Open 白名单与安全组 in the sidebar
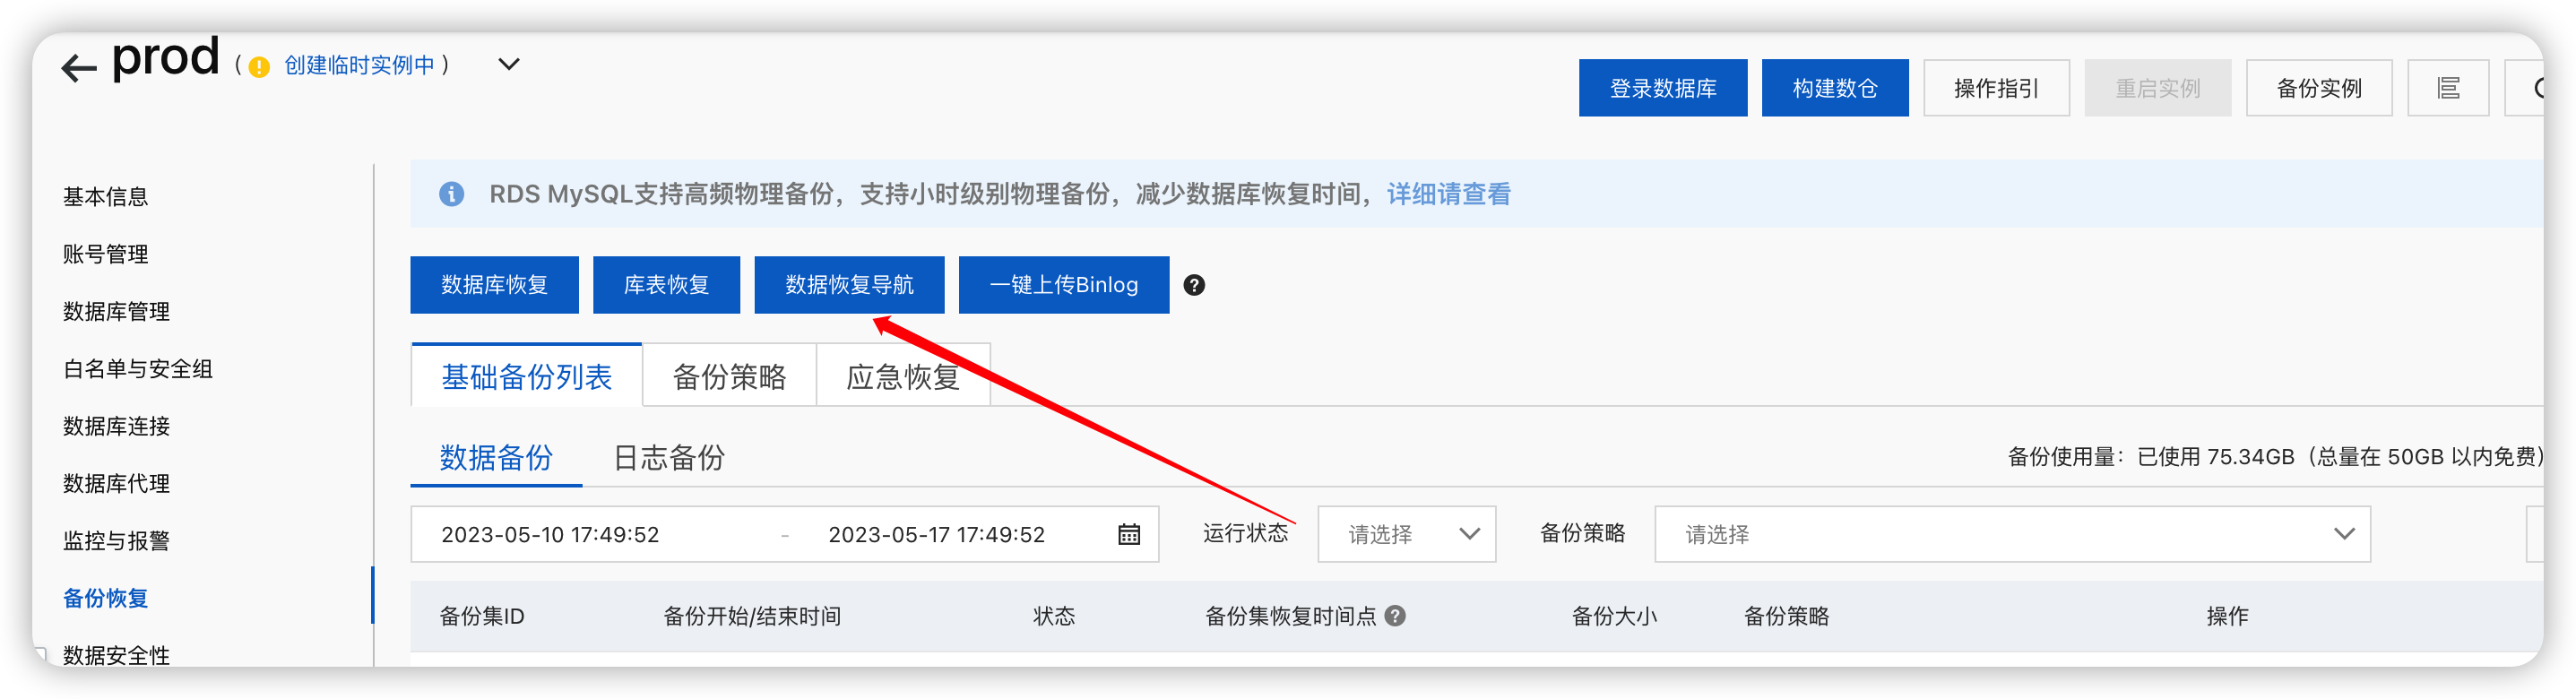 [137, 369]
